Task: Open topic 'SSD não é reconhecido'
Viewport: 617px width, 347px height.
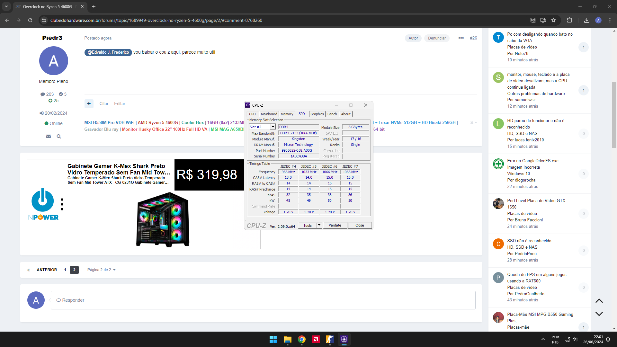Action: pyautogui.click(x=529, y=241)
